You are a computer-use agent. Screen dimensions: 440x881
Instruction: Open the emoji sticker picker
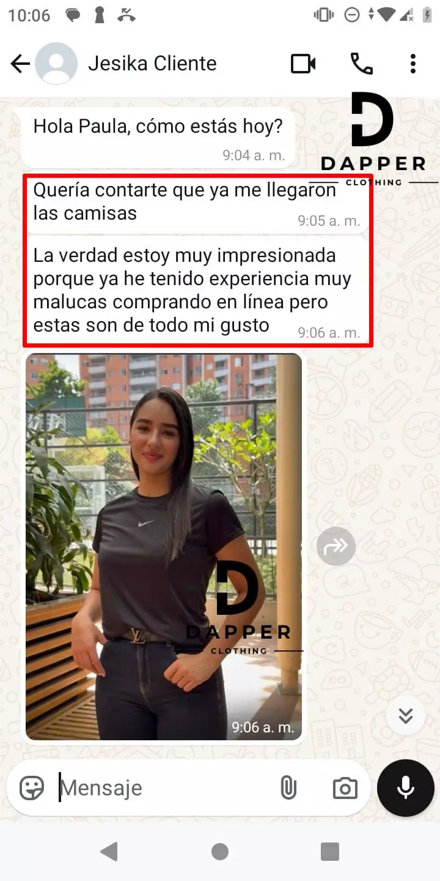[32, 788]
